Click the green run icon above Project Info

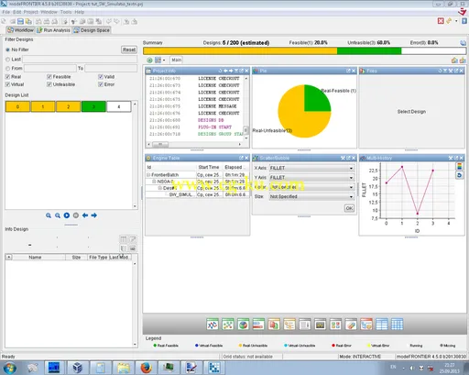tap(149, 61)
